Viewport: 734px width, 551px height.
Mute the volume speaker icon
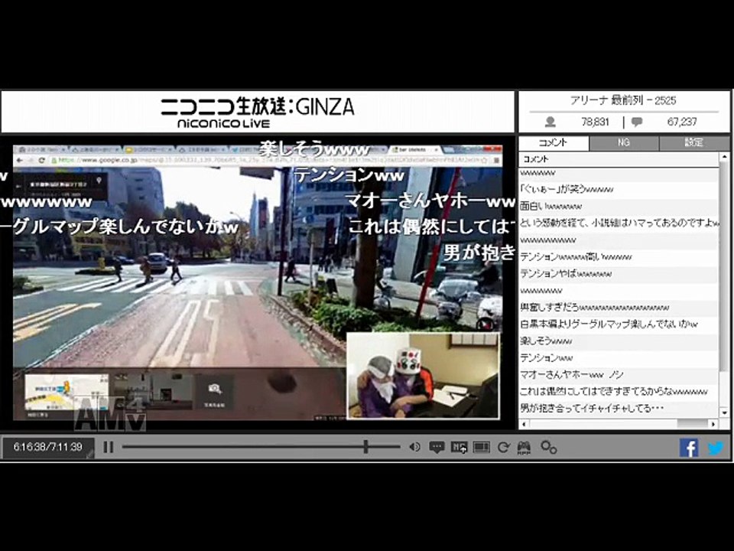(x=414, y=447)
